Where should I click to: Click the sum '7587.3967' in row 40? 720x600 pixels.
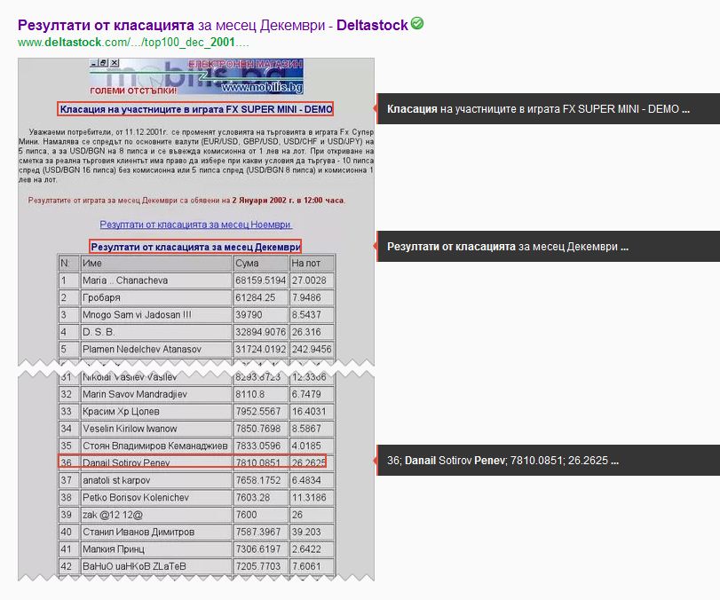258,532
